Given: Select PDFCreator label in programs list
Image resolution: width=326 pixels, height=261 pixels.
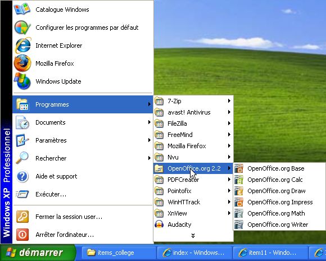Looking at the screenshot, I should [183, 180].
